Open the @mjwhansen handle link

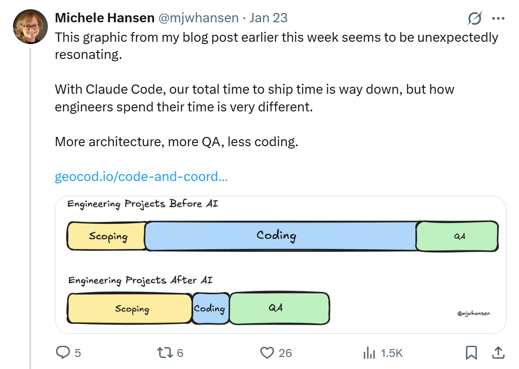[198, 18]
